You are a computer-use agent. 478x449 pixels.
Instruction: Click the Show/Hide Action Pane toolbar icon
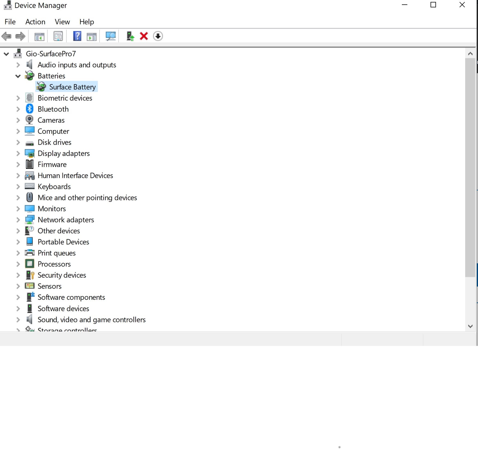pyautogui.click(x=92, y=36)
